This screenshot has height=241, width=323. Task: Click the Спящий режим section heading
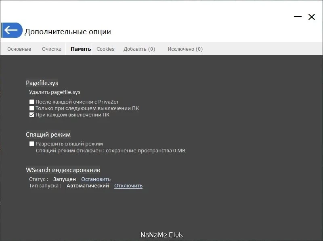48,135
